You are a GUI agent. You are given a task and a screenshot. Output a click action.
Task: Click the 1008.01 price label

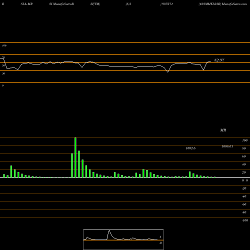click(x=227, y=146)
